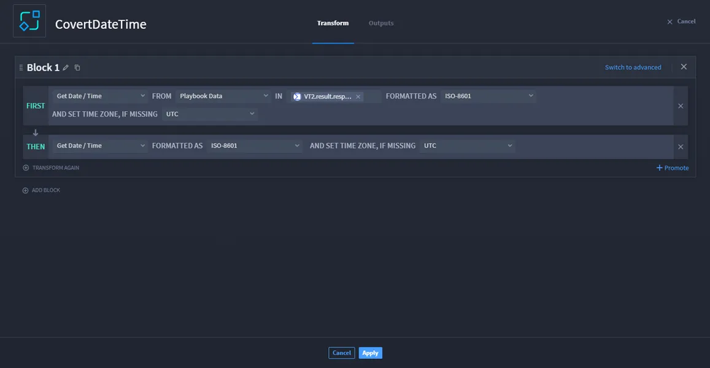Remove the VT2.result.resp chip

click(358, 96)
